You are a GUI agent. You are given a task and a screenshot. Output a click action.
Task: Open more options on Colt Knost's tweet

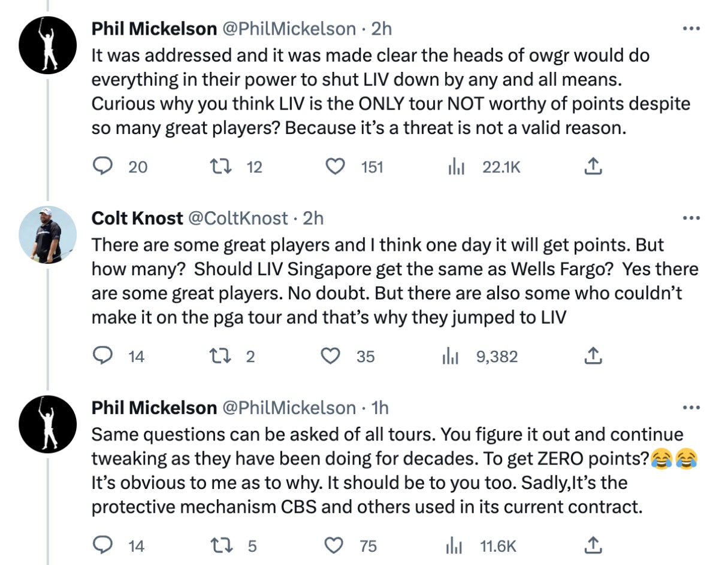coord(691,218)
